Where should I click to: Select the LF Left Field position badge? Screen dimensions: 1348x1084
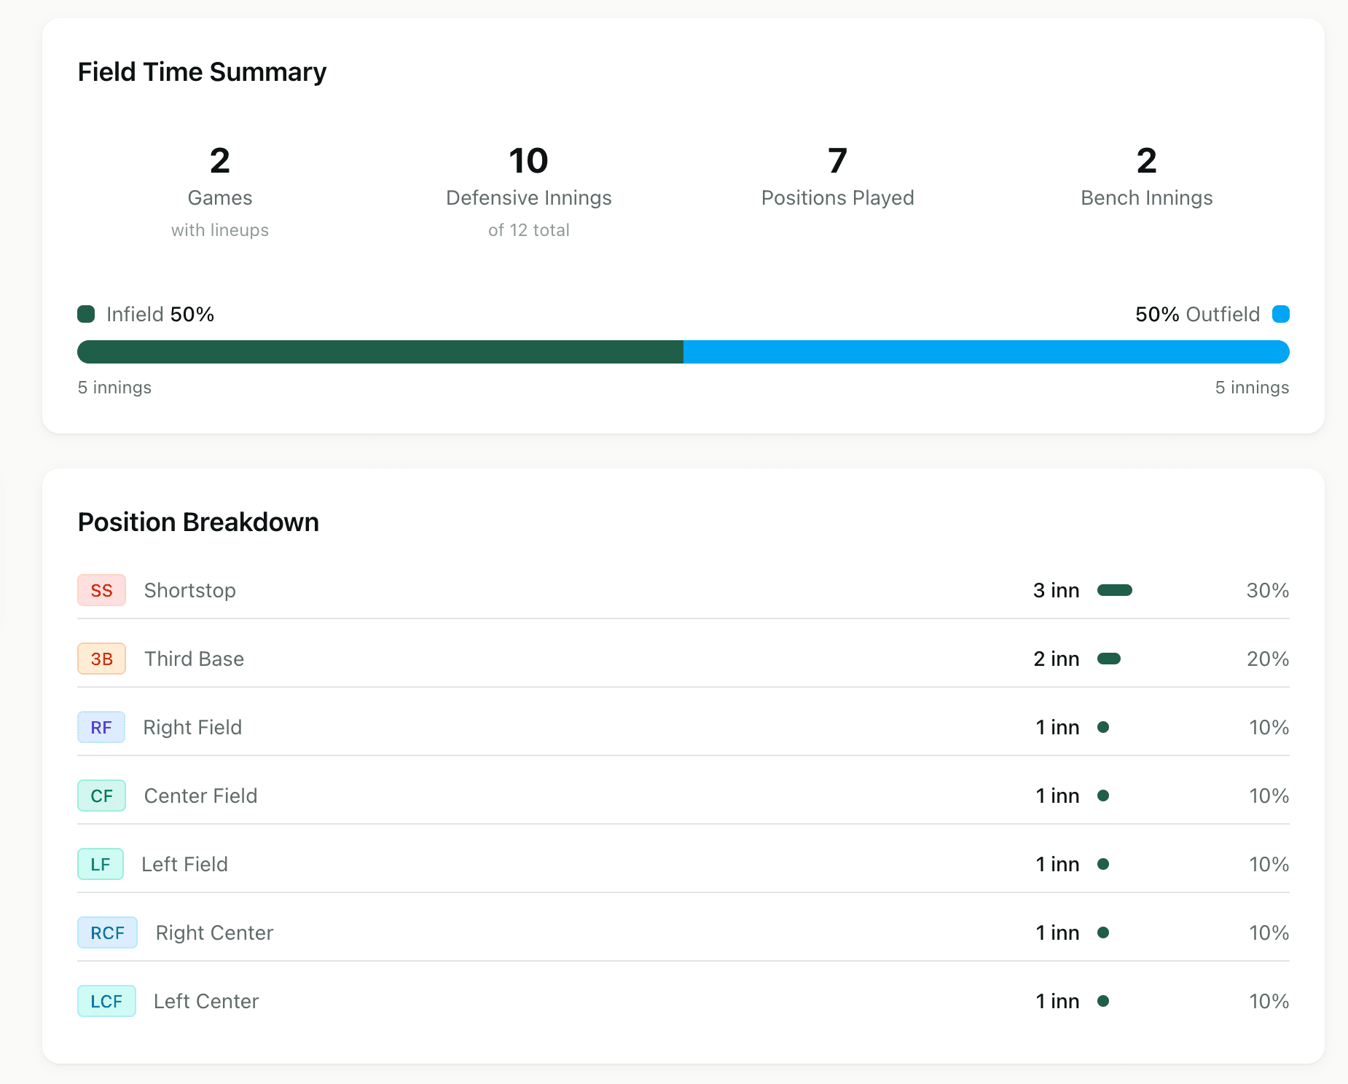[x=101, y=863]
